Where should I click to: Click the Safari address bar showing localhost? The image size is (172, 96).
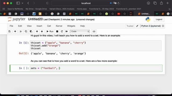coord(86,3)
